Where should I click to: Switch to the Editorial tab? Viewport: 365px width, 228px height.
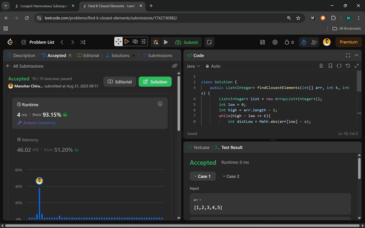pos(88,55)
